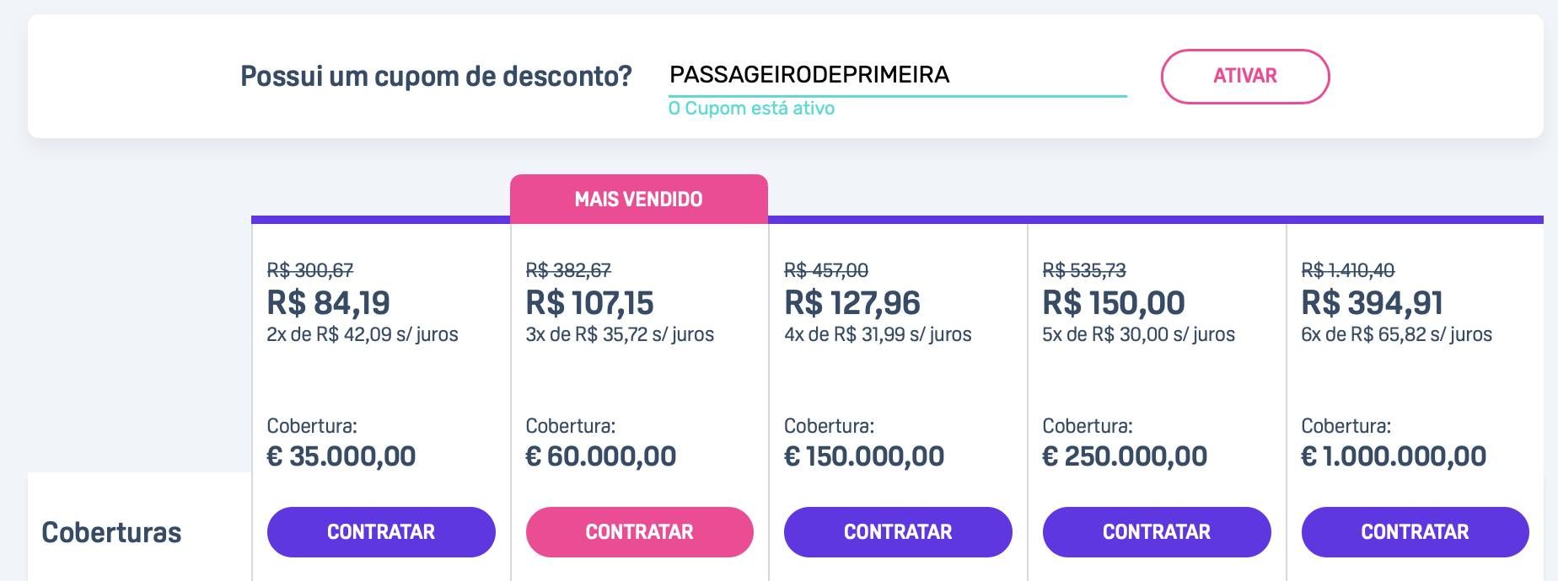Click the pink CONTRATAR for R$ 107,15 plan

640,532
